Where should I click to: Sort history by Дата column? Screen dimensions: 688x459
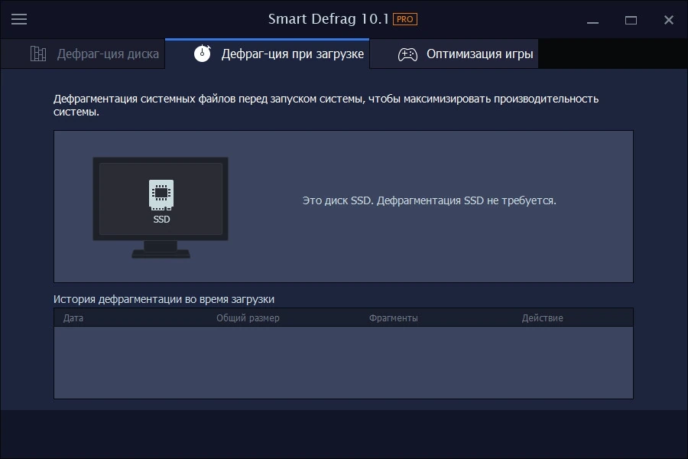pyautogui.click(x=73, y=318)
